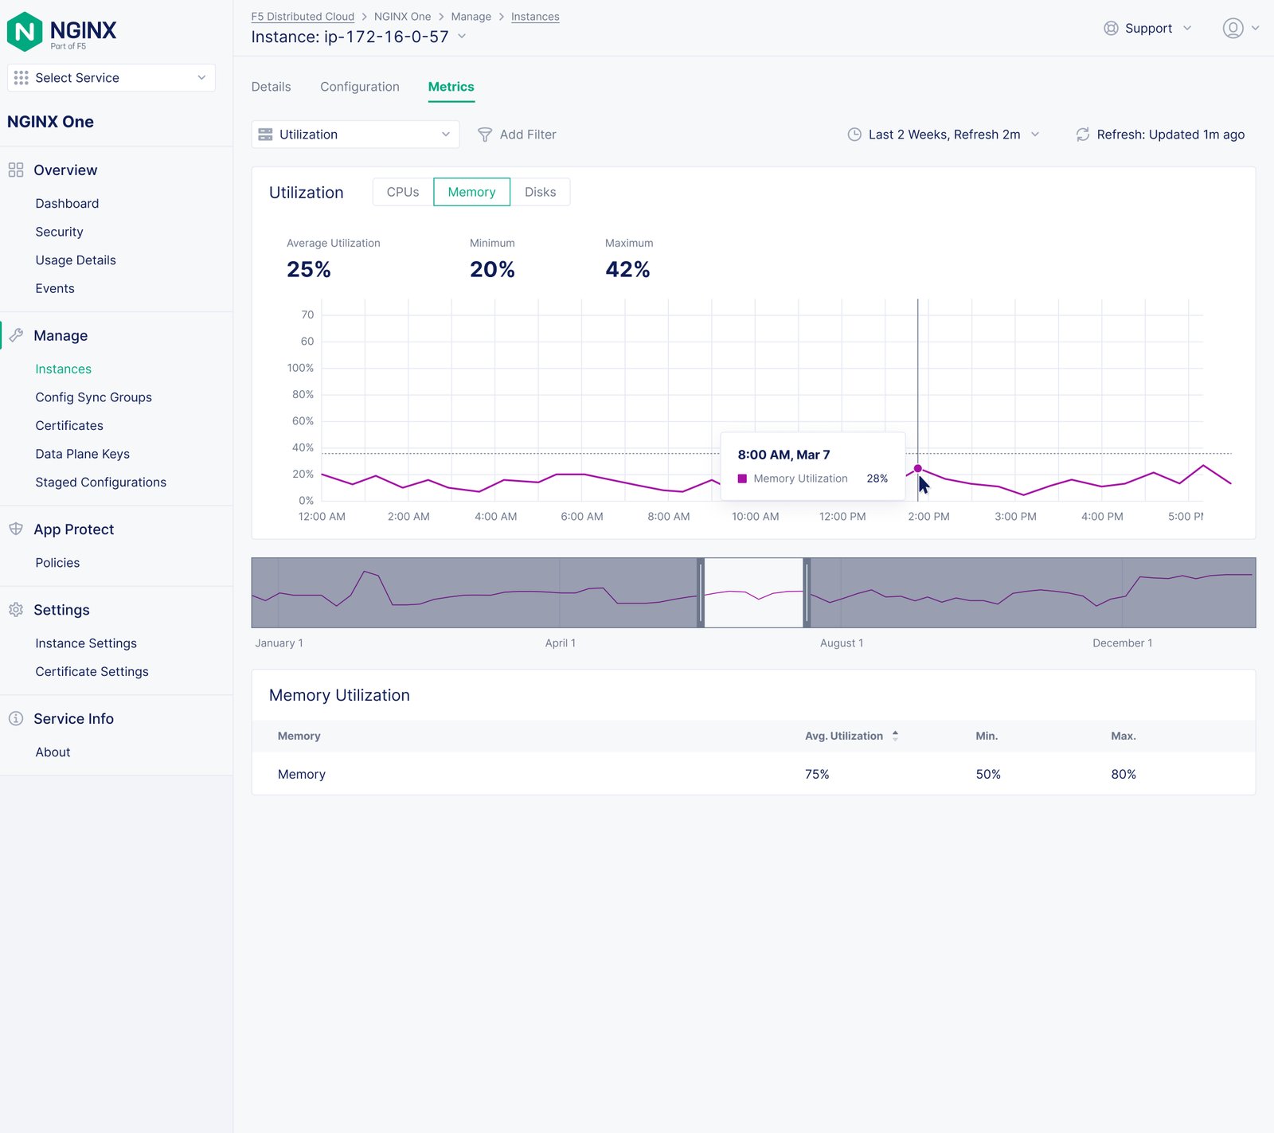The height and width of the screenshot is (1133, 1274).
Task: Click the clock icon by time range
Action: (854, 135)
